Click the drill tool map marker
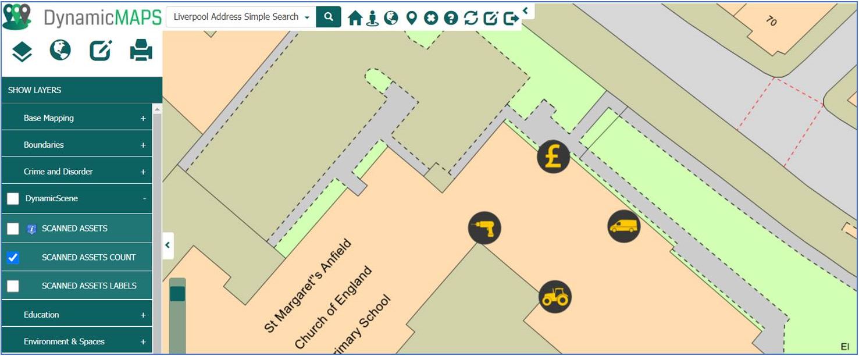The width and height of the screenshot is (859, 356). coord(484,227)
